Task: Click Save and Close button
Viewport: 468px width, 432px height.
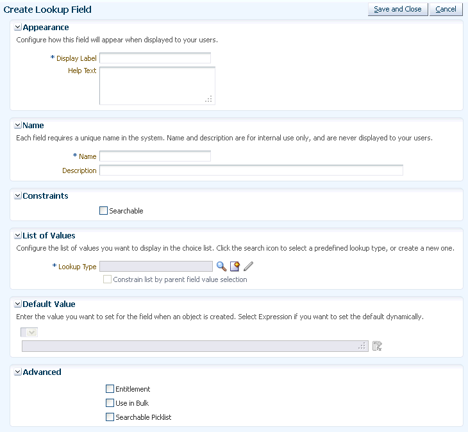Action: [x=398, y=9]
